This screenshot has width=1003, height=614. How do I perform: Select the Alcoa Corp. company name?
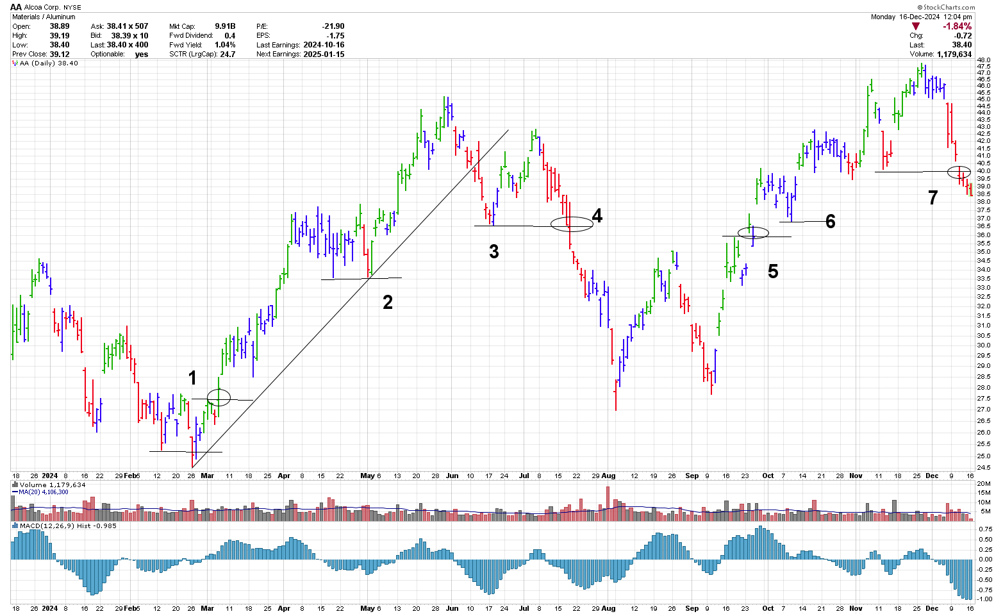pos(43,7)
